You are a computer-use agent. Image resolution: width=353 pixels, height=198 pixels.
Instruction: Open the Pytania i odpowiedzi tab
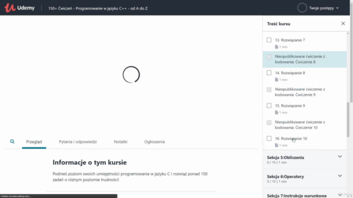click(78, 142)
